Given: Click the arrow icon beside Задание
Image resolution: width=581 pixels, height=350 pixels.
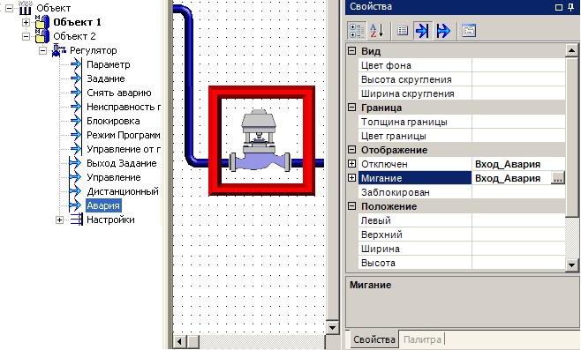Looking at the screenshot, I should click(76, 78).
